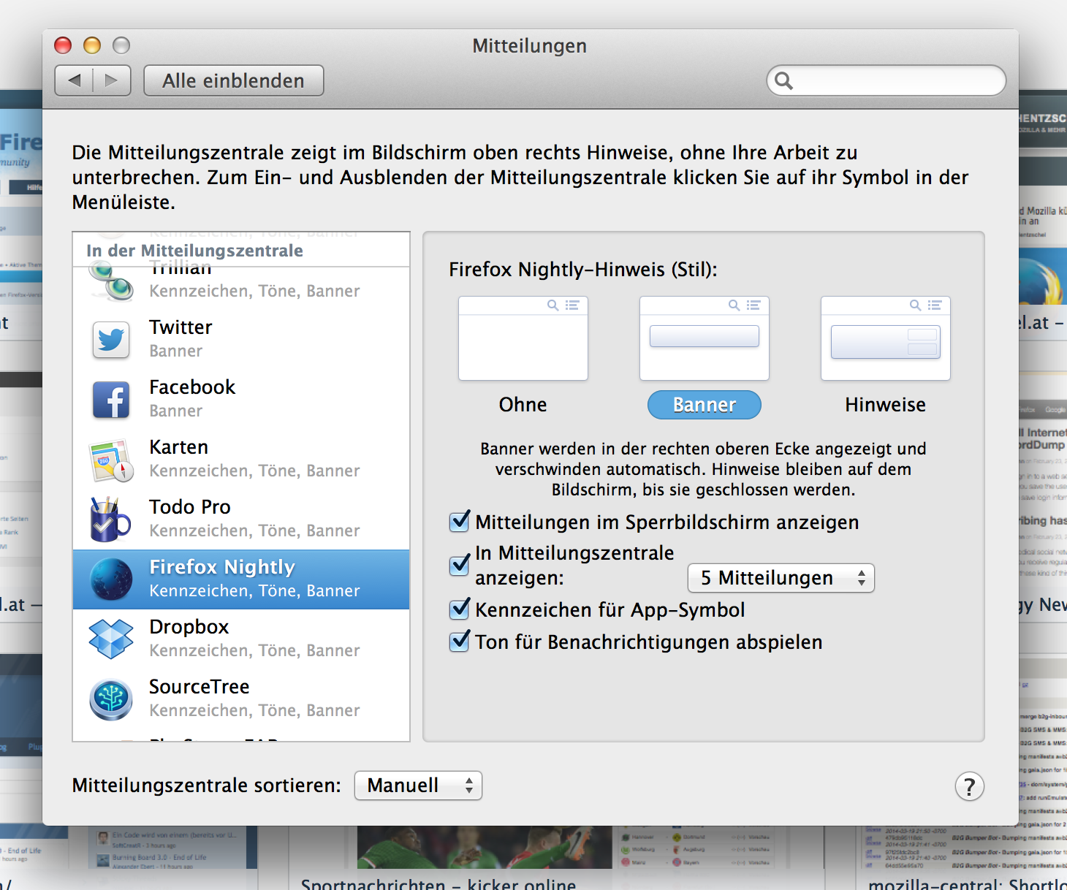Select Karten in the app list

241,460
